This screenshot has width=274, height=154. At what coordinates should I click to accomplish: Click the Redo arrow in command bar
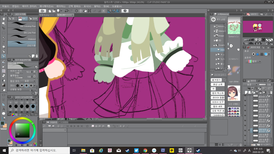pyautogui.click(x=71, y=11)
